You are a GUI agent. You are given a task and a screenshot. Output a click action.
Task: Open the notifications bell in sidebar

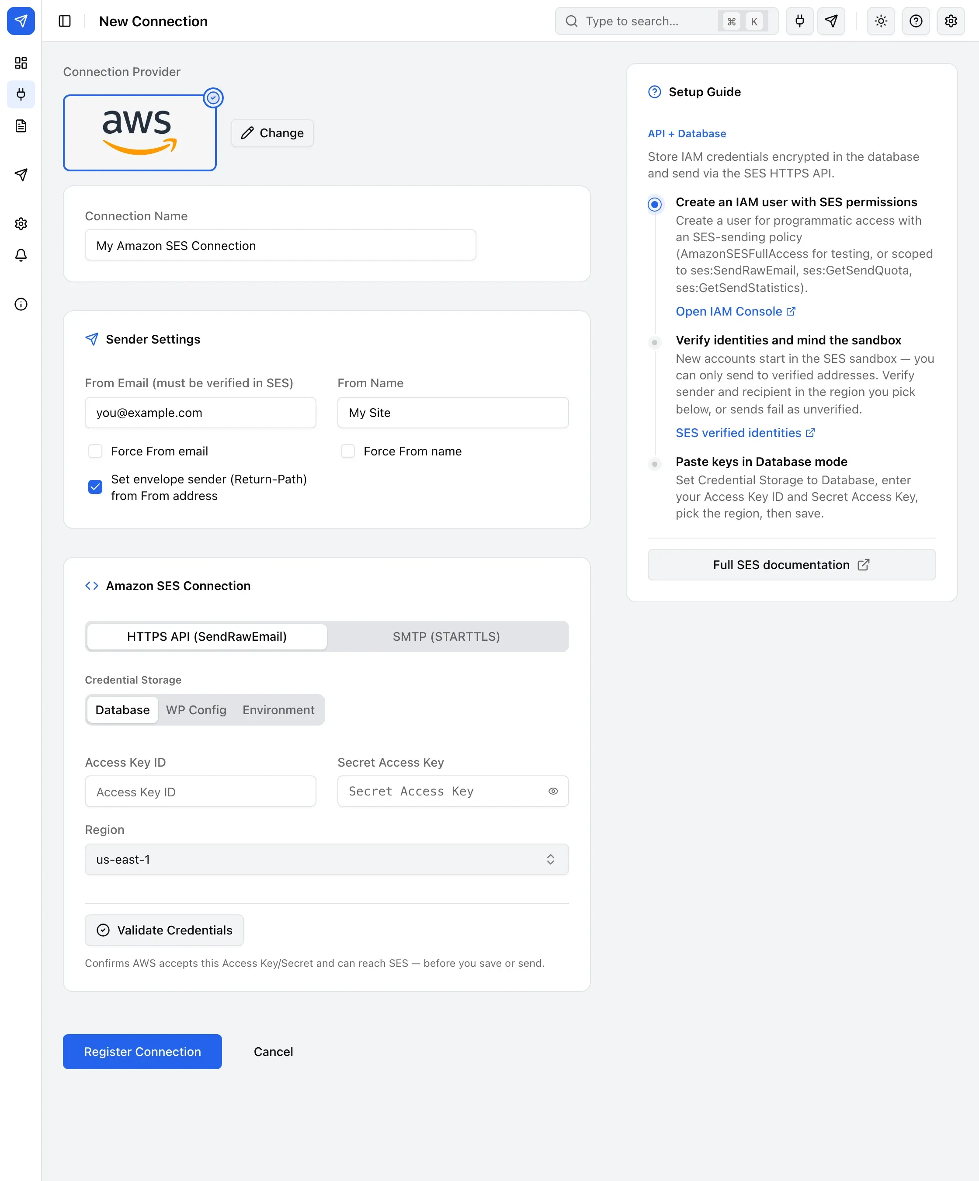pyautogui.click(x=21, y=255)
